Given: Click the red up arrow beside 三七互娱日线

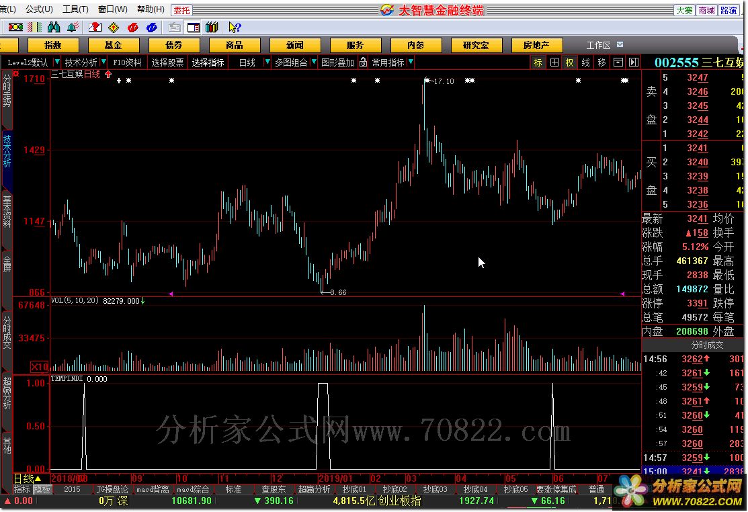Looking at the screenshot, I should (108, 74).
